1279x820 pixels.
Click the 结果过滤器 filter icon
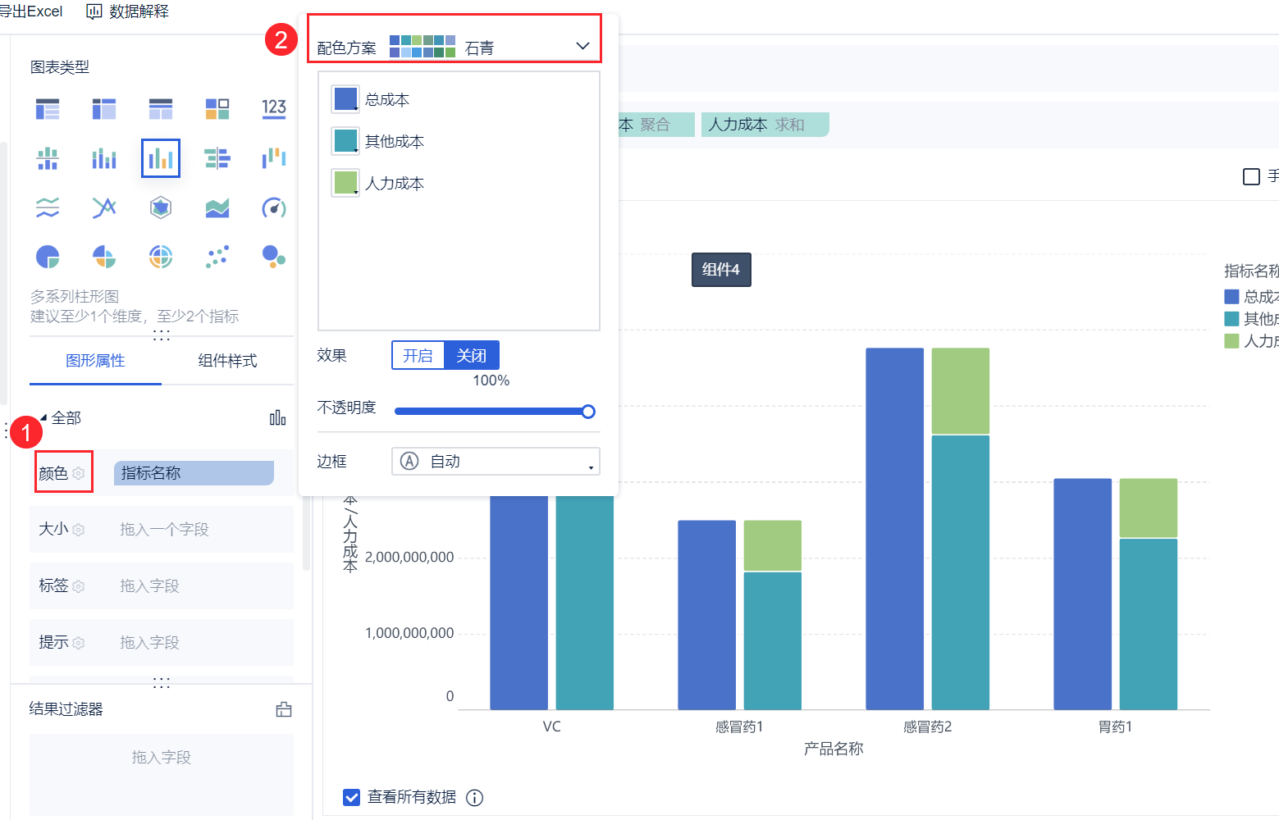(284, 709)
